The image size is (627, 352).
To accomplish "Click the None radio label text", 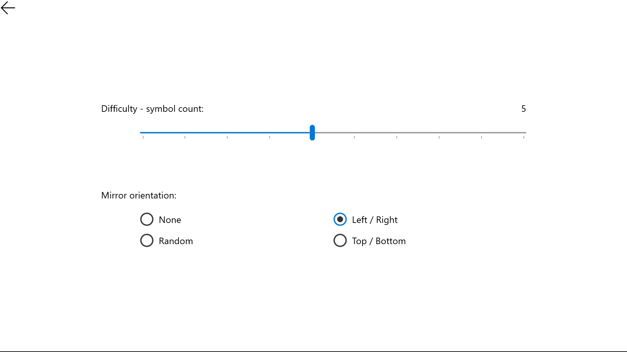I will 170,220.
